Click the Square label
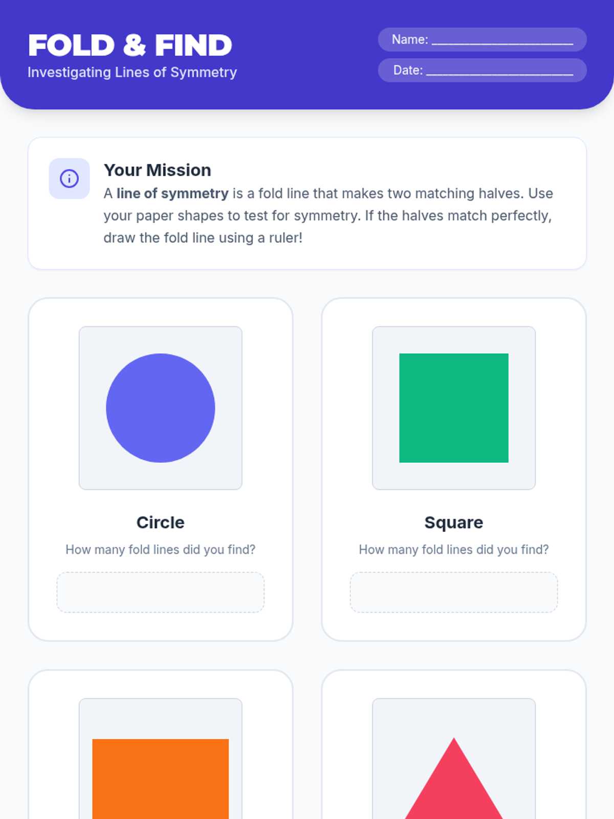 pos(454,523)
